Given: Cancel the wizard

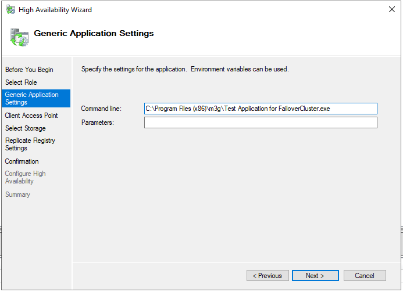Looking at the screenshot, I should [365, 276].
